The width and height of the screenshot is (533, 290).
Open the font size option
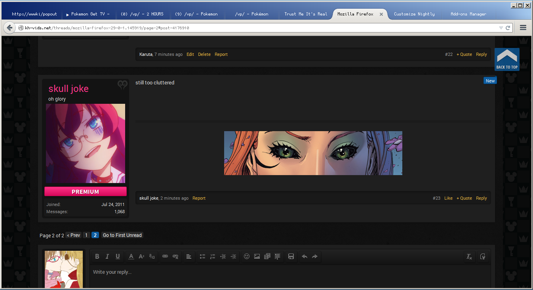141,256
